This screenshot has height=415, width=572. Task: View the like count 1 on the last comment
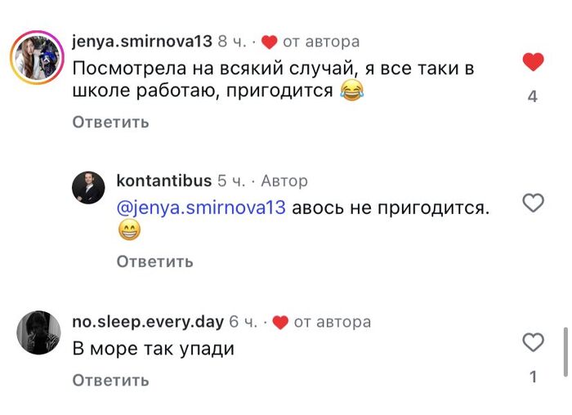tap(533, 377)
